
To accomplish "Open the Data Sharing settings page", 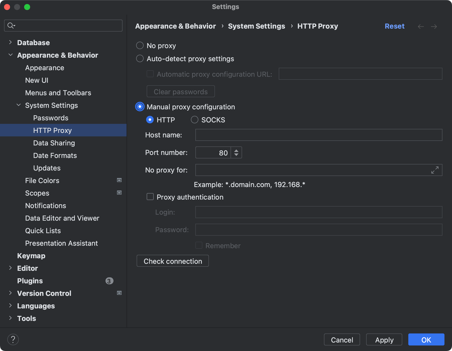I will coord(54,143).
